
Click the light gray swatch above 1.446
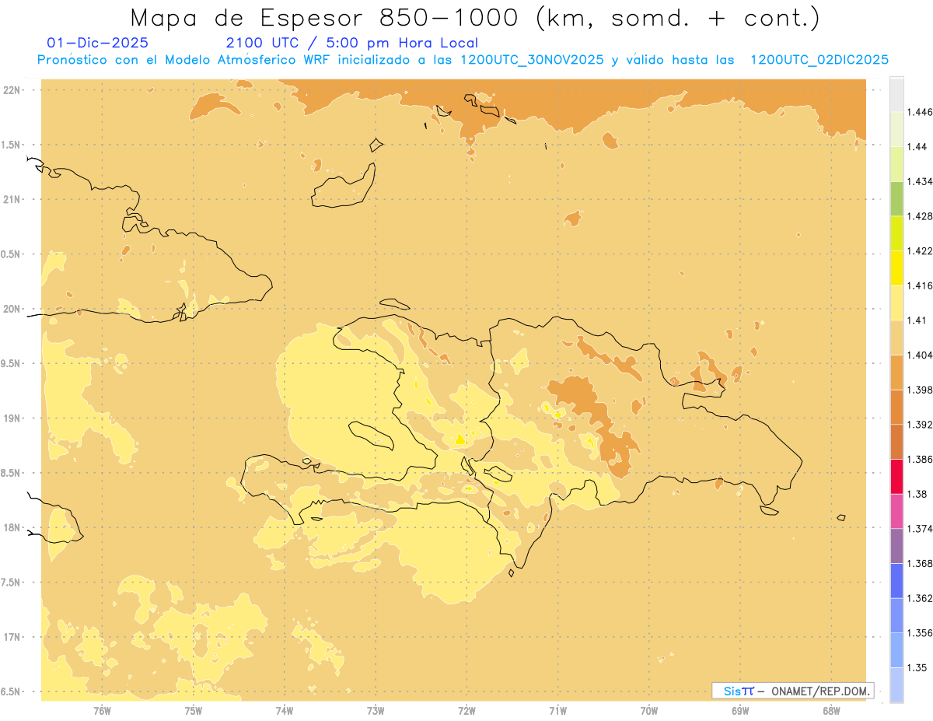pos(896,95)
